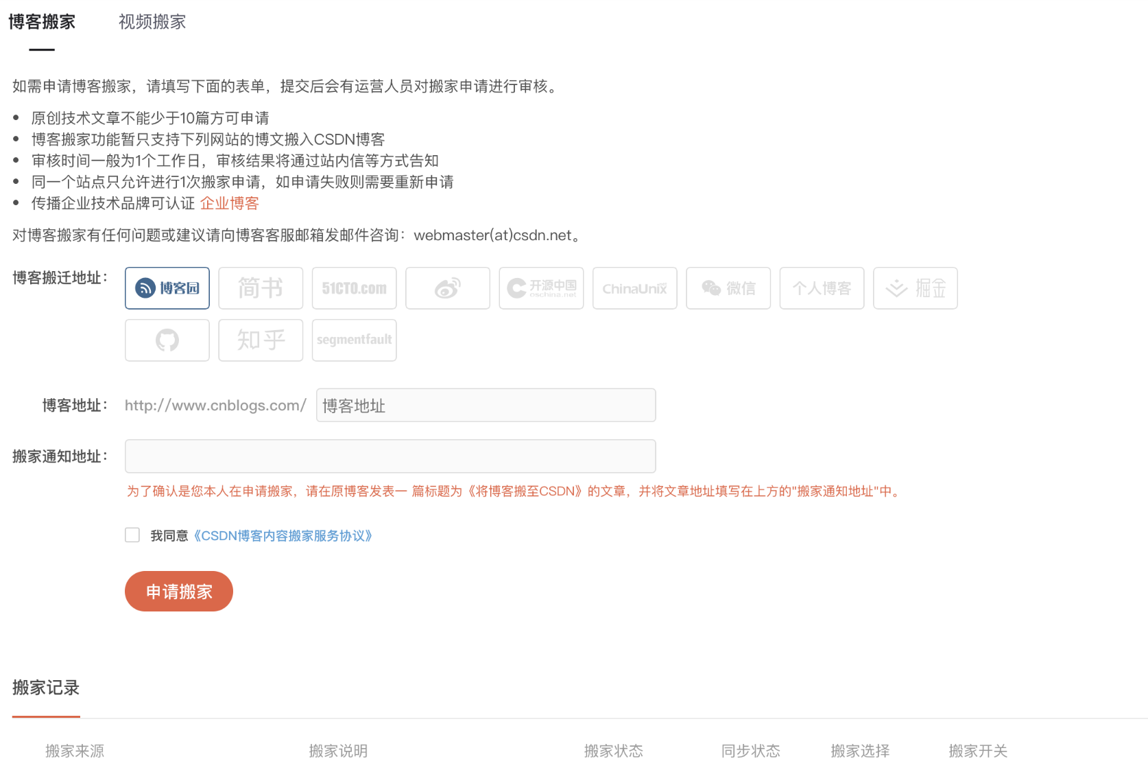Screen dimensions: 1148x770
Task: Select 博客园 as migration source
Action: click(x=167, y=288)
